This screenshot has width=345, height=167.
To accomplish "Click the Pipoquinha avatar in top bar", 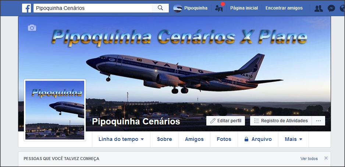I will [178, 8].
